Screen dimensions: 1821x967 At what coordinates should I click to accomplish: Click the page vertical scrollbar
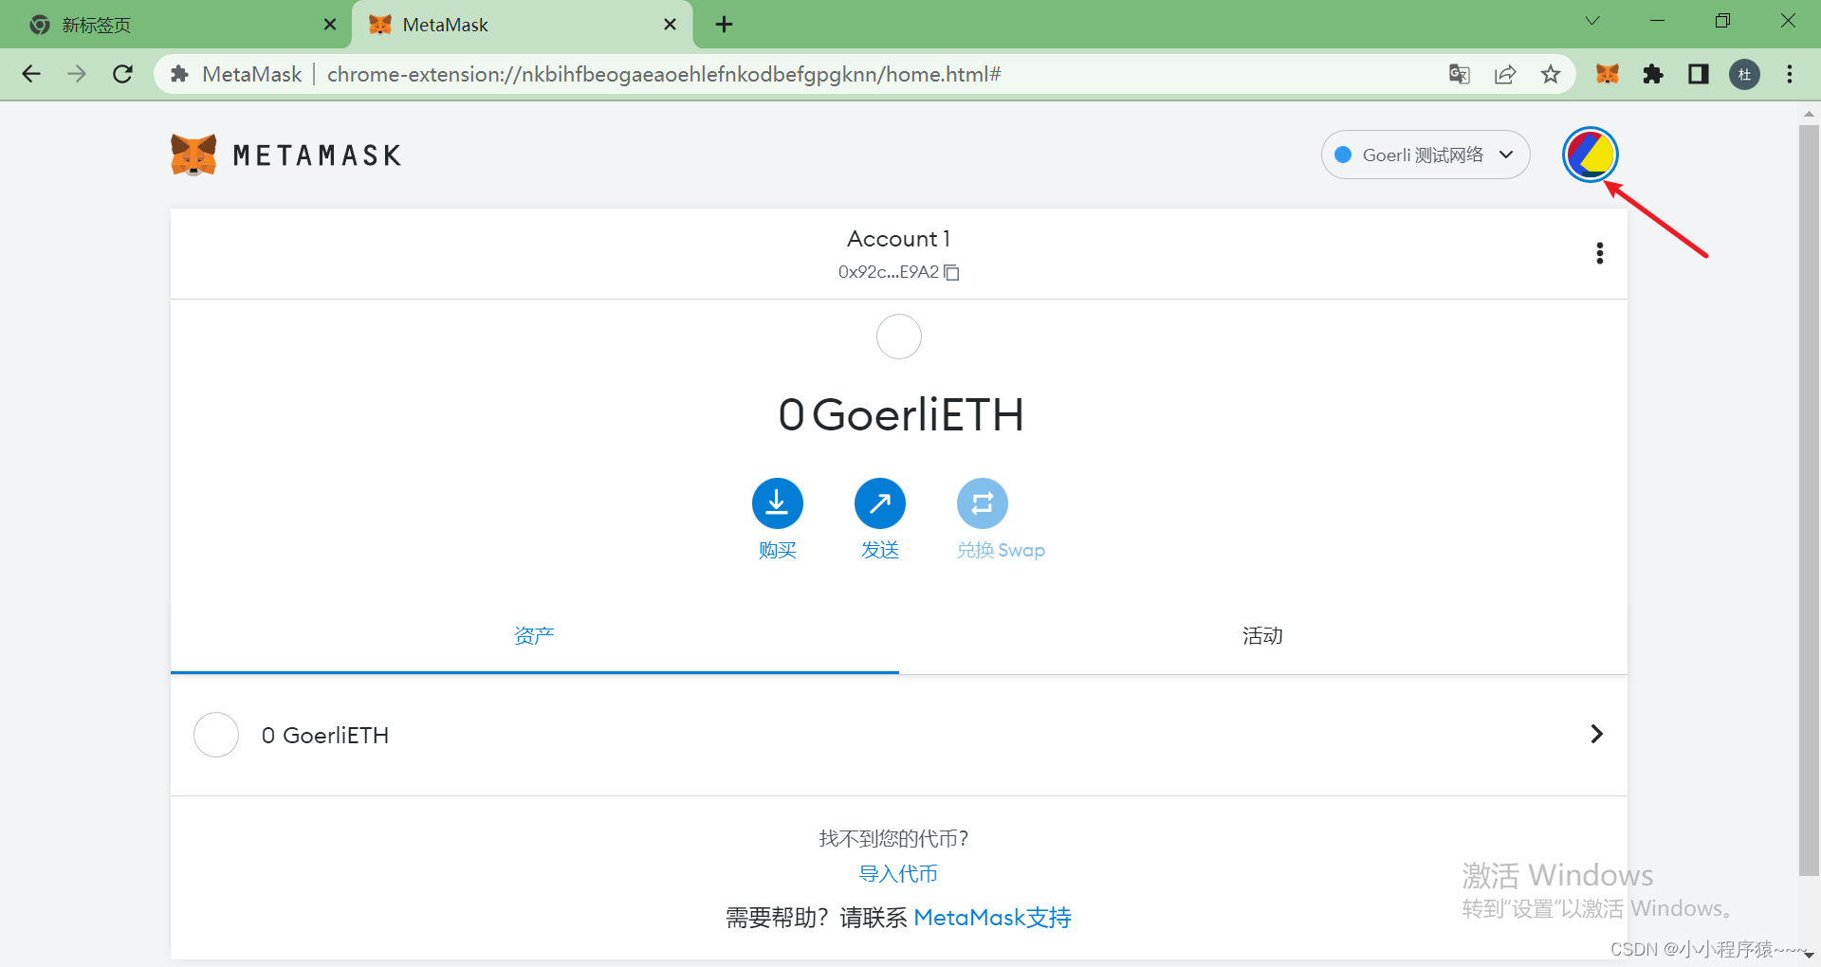tap(1808, 500)
